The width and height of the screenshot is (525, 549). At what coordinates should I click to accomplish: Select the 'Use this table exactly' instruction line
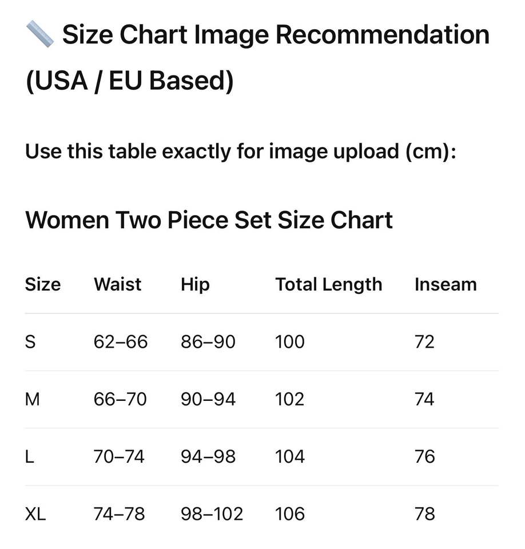[240, 152]
